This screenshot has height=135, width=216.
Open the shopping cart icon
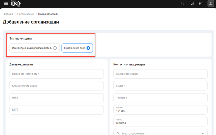click(x=200, y=4)
